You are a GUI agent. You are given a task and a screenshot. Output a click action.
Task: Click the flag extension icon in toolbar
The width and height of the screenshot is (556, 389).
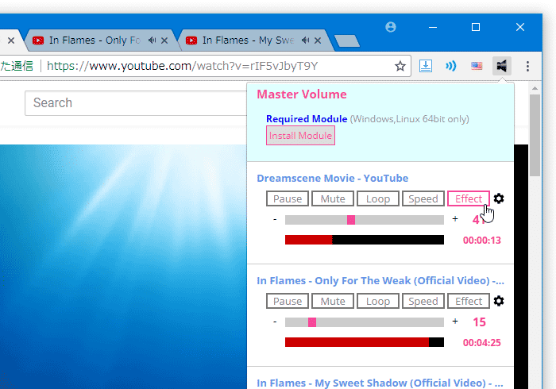477,66
